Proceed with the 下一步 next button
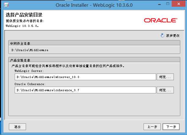The width and height of the screenshot is (187, 135). tap(171, 127)
